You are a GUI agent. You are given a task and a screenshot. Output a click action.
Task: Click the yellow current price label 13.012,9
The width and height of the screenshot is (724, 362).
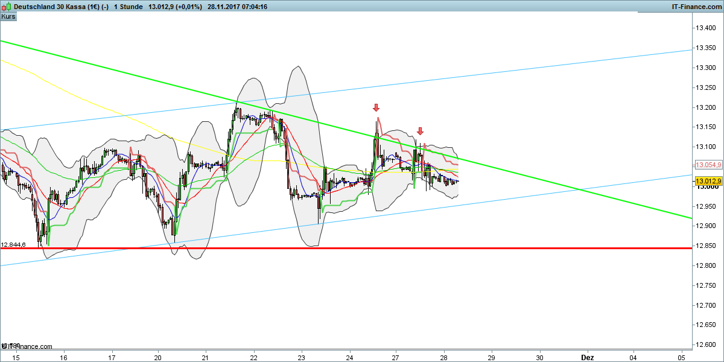coord(707,180)
